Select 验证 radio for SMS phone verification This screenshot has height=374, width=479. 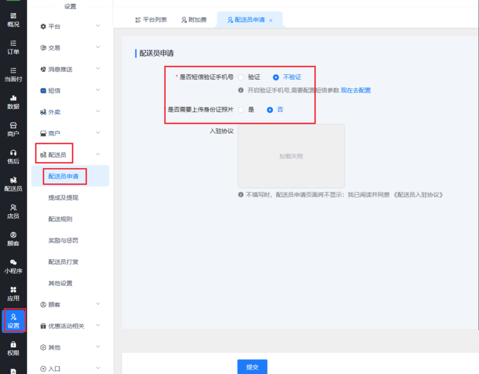(x=241, y=77)
